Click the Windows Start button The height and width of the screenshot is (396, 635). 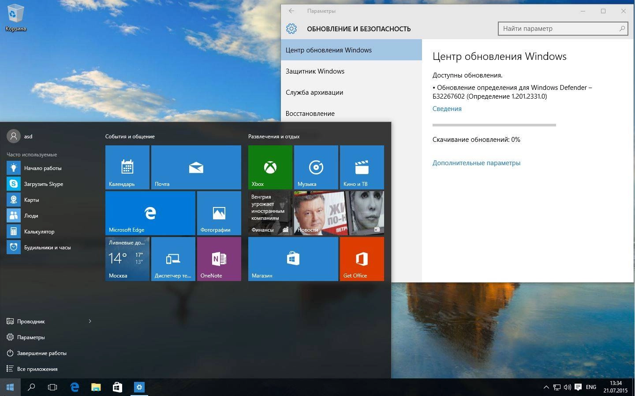10,387
